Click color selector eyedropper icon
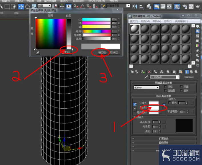 38,52
